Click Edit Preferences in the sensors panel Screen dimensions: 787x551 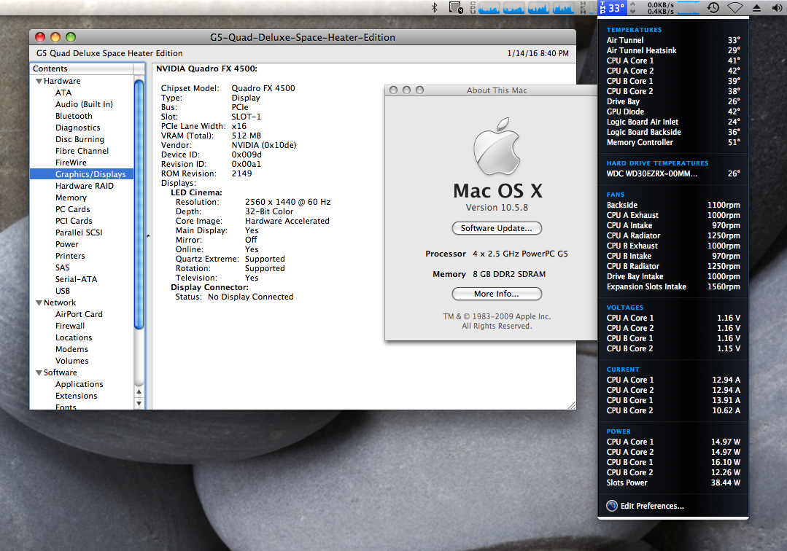click(652, 506)
